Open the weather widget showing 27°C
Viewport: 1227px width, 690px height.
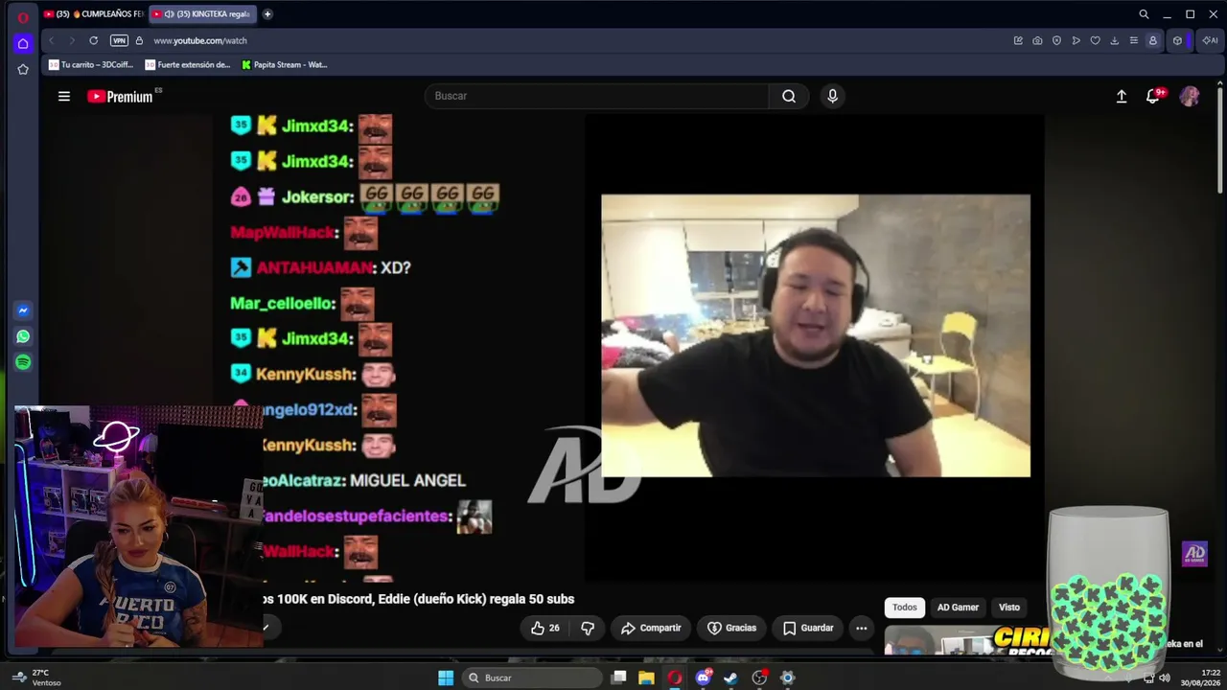click(38, 678)
